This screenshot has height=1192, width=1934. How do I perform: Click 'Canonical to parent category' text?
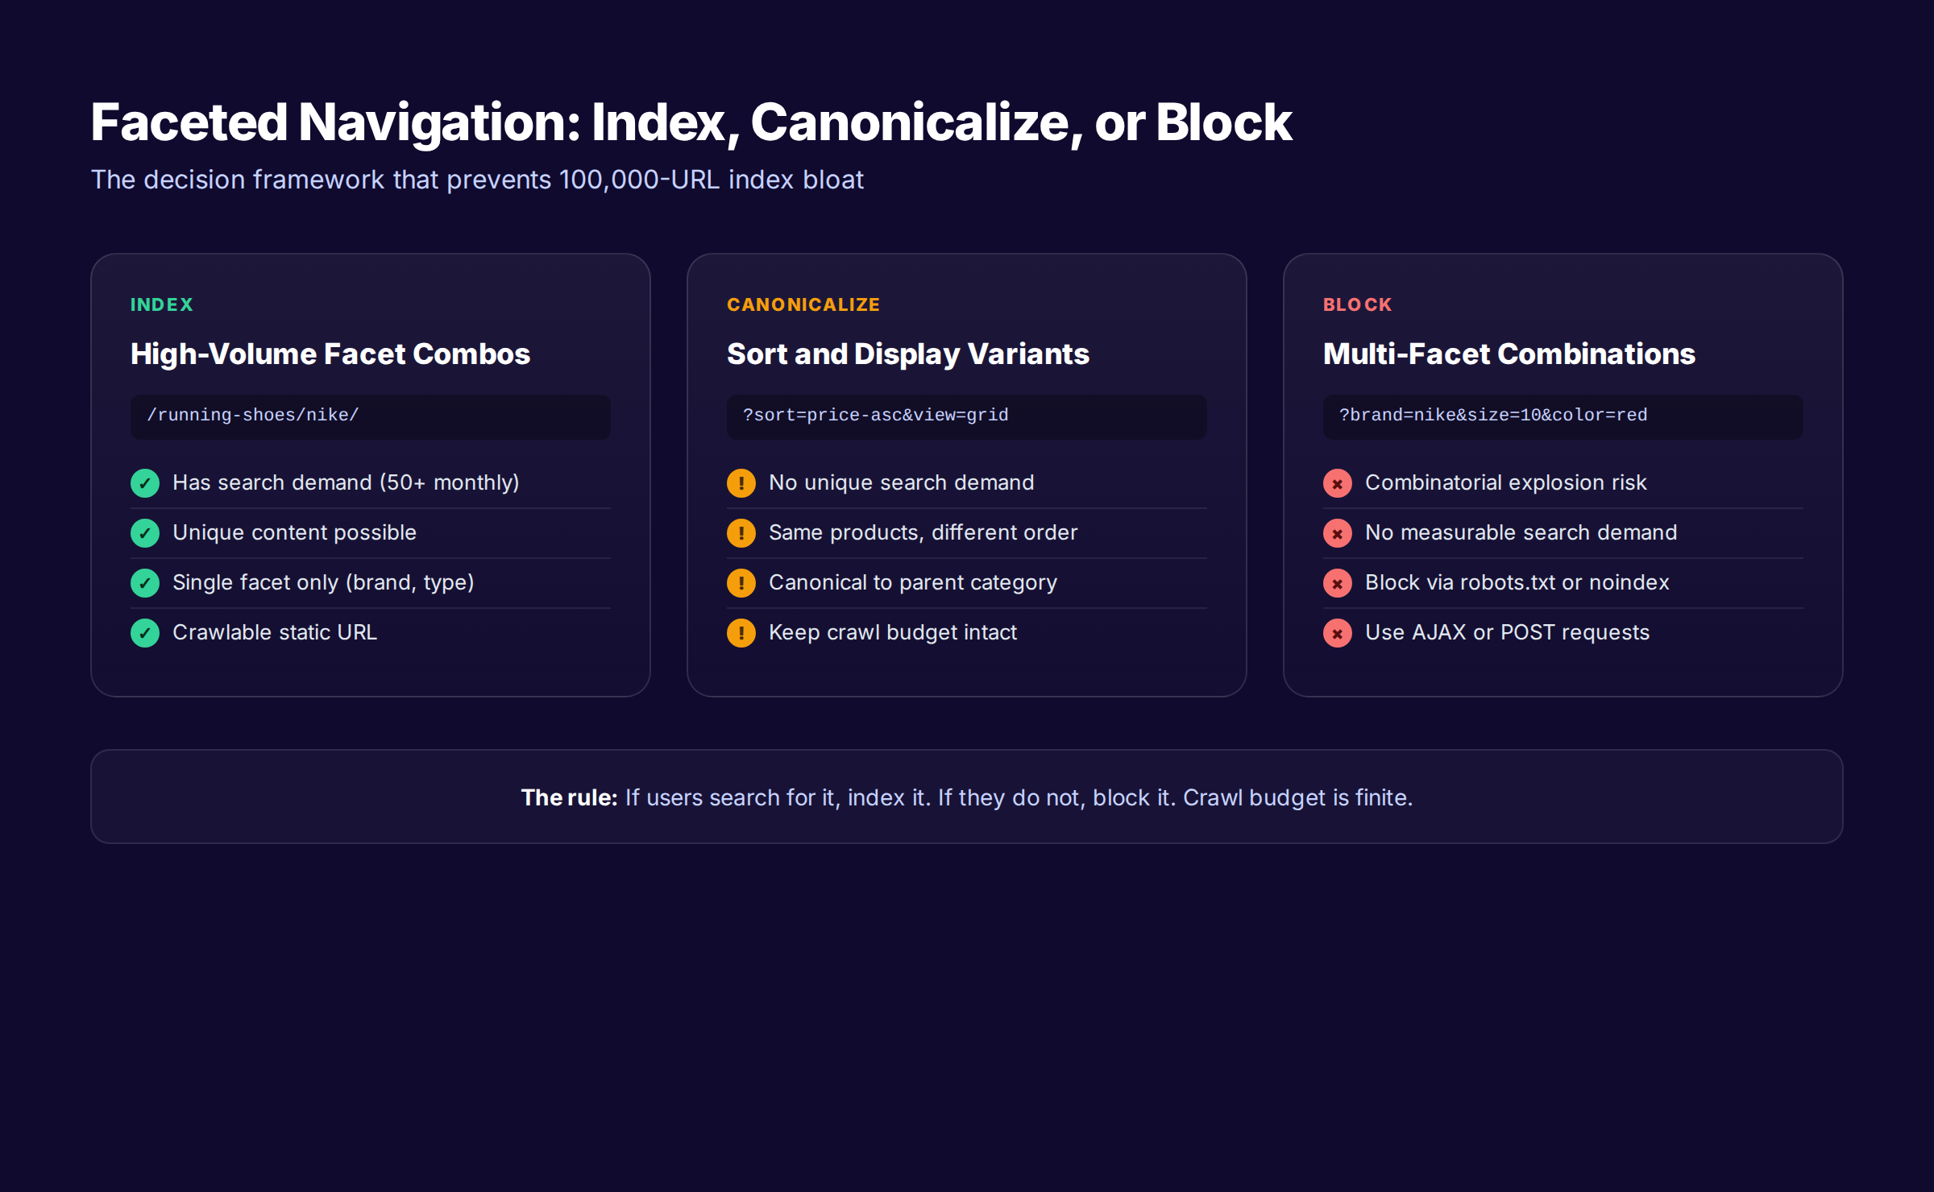[913, 582]
